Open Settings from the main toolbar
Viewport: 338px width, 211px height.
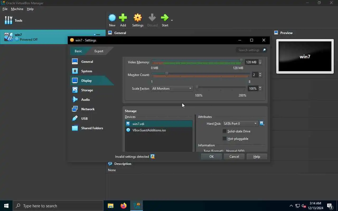138,20
